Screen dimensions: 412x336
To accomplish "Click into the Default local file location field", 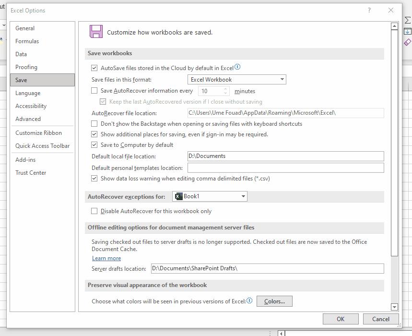I will point(285,156).
